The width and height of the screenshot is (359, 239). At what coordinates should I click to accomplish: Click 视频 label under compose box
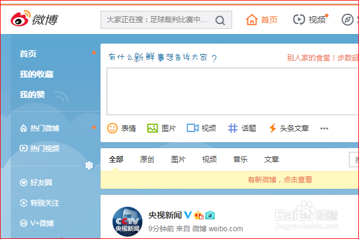point(209,128)
